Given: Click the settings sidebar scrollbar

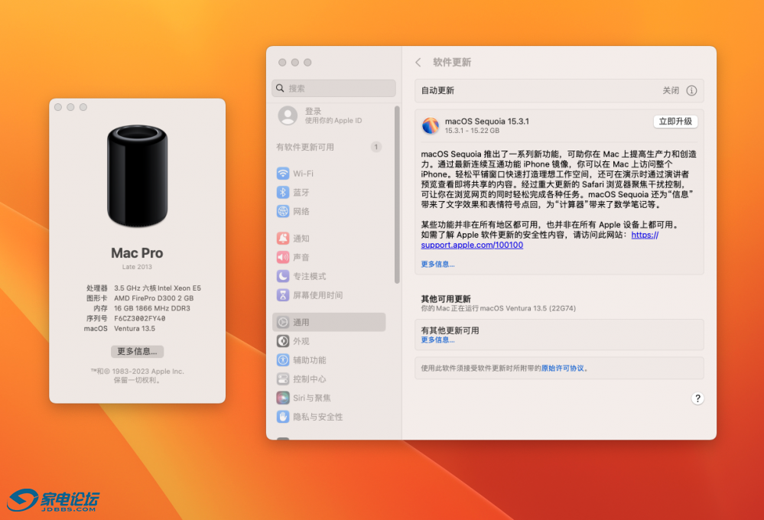Looking at the screenshot, I should pos(397,195).
